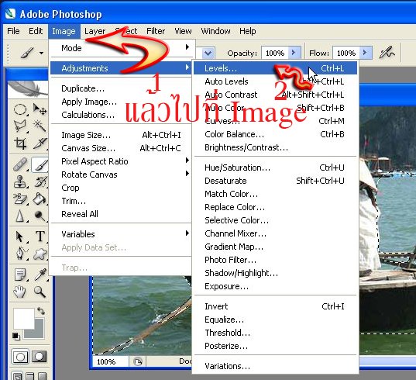Click the status bar icon beside zoom field
The height and width of the screenshot is (380, 416).
(138, 361)
